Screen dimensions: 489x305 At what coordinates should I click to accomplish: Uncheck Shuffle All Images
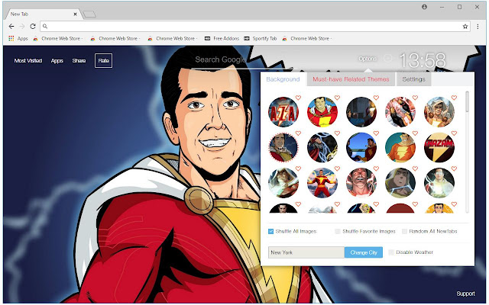[270, 231]
